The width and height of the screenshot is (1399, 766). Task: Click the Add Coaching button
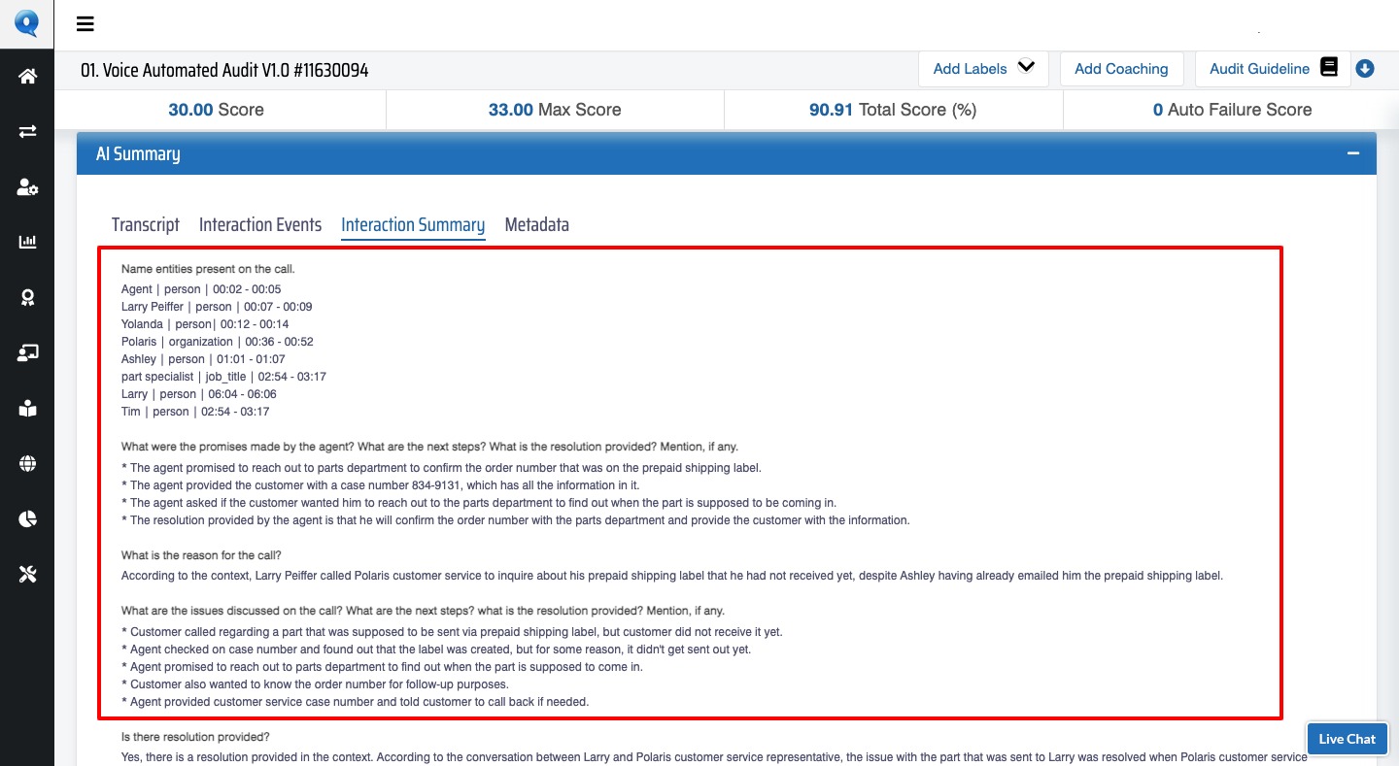pyautogui.click(x=1121, y=69)
